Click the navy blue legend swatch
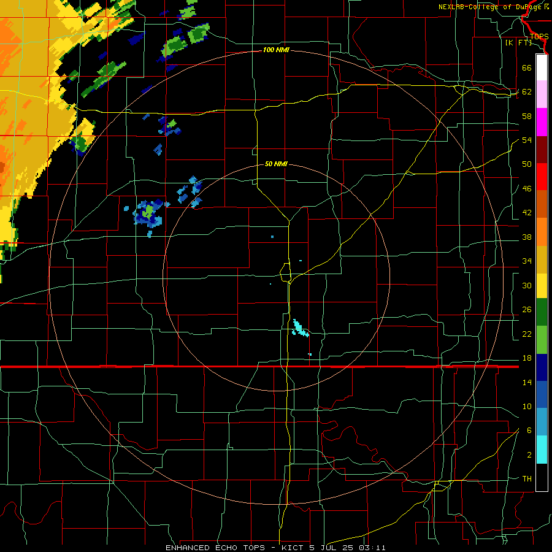552x552 pixels. (x=542, y=367)
